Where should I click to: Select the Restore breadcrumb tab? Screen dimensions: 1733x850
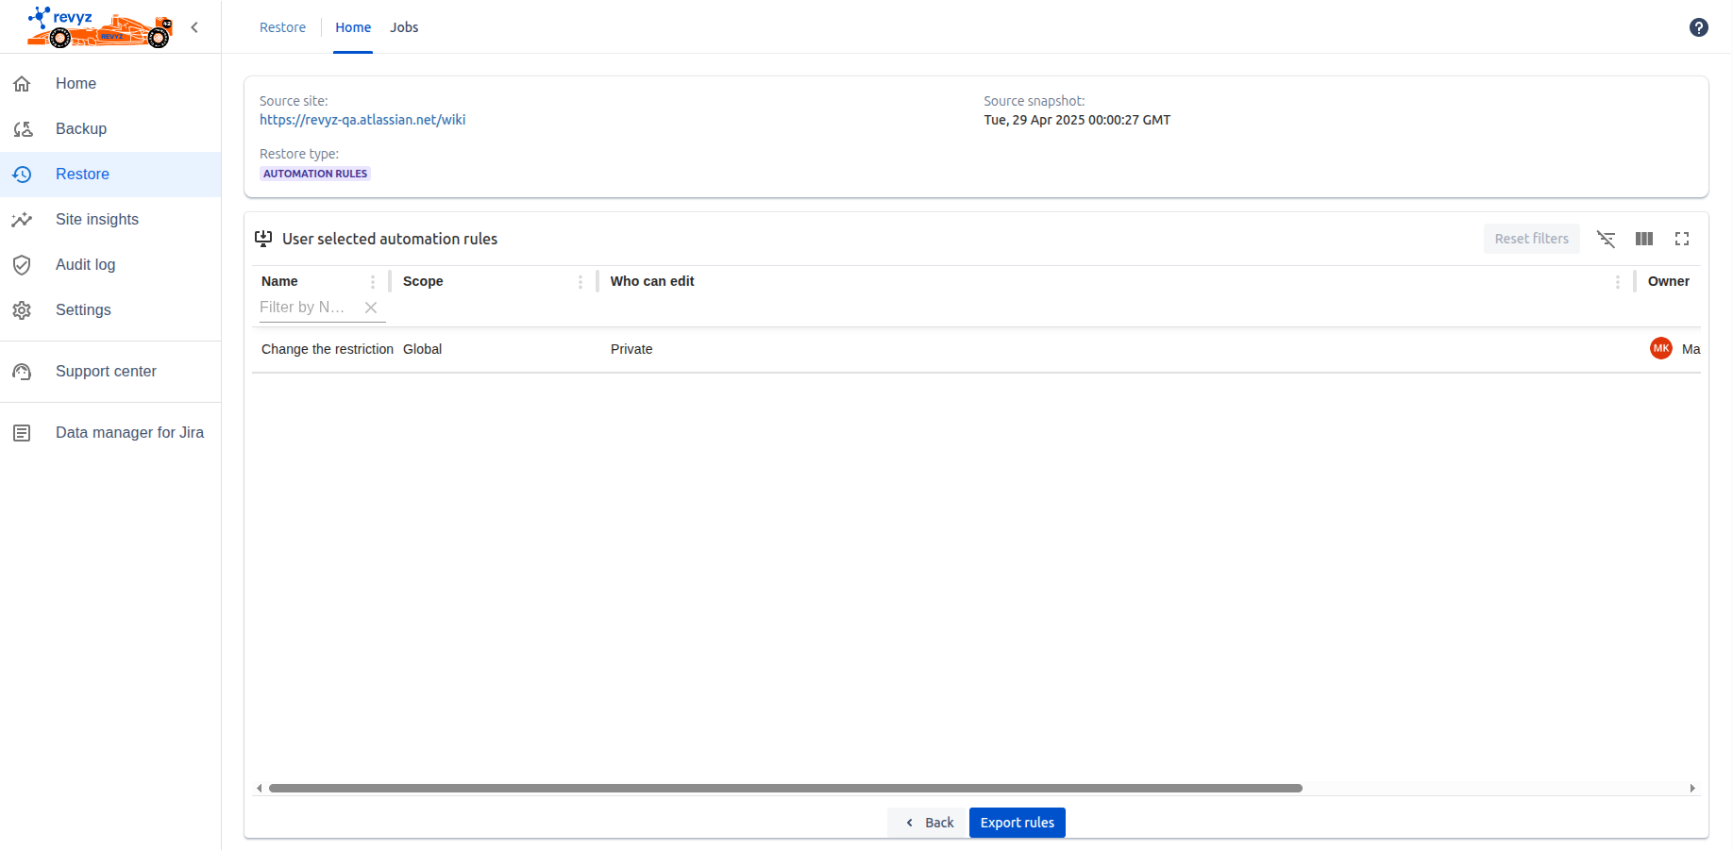pos(281,27)
